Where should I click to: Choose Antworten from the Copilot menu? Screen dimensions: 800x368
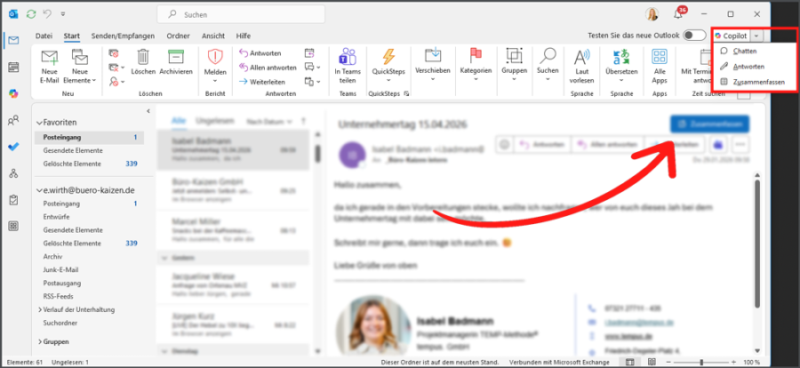tap(748, 67)
